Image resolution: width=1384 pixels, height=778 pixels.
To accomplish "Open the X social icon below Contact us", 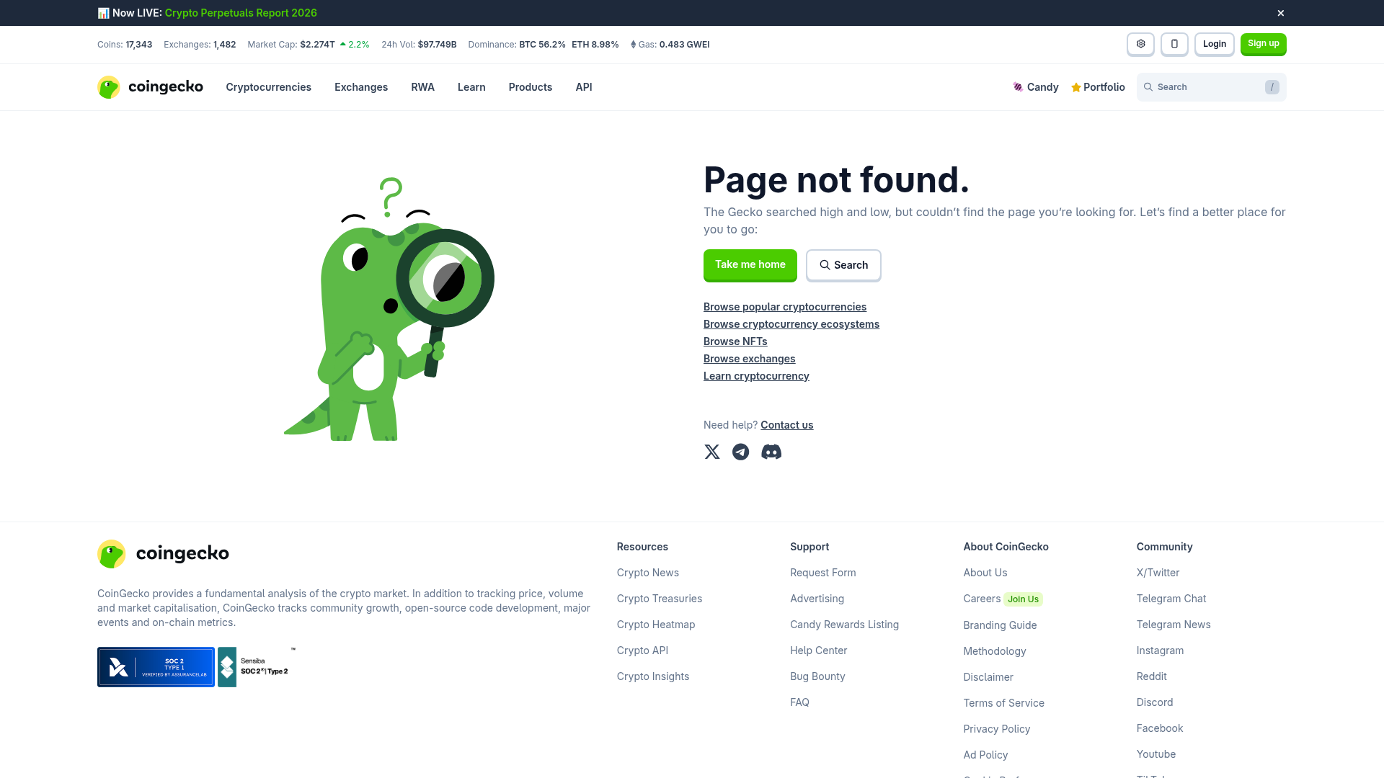I will point(712,452).
